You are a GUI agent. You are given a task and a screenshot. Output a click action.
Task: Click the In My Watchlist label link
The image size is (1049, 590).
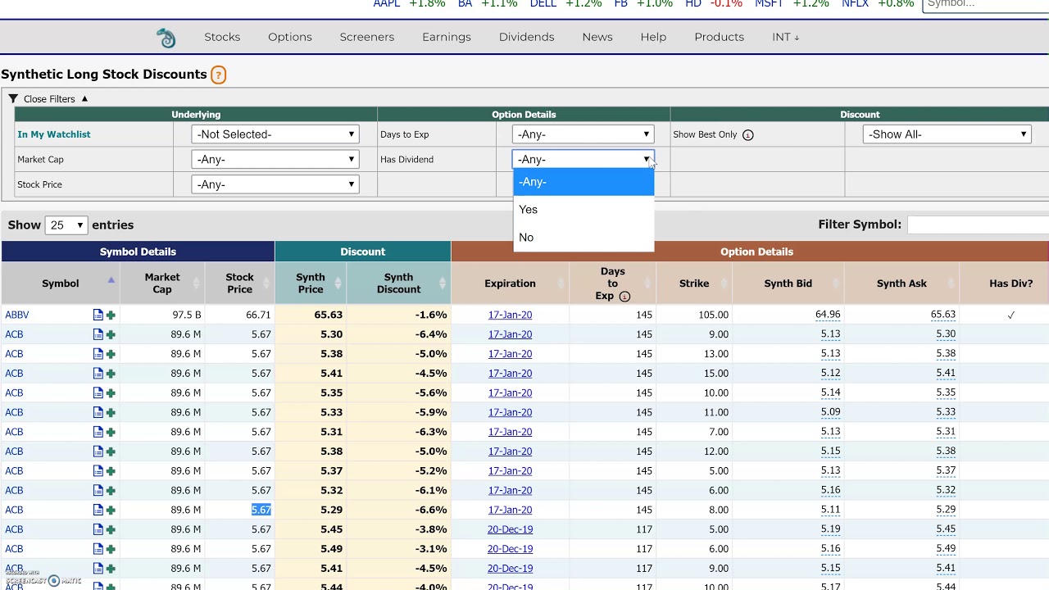pos(54,134)
